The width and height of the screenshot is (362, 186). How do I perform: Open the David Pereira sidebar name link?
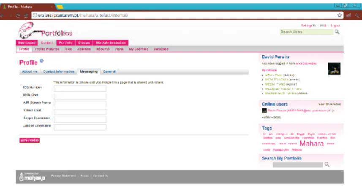tap(275, 57)
